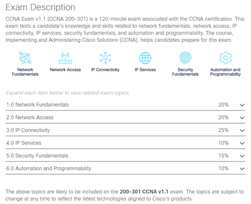Open the 3.0 IP Connectivity row title
This screenshot has width=251, height=204.
28,130
